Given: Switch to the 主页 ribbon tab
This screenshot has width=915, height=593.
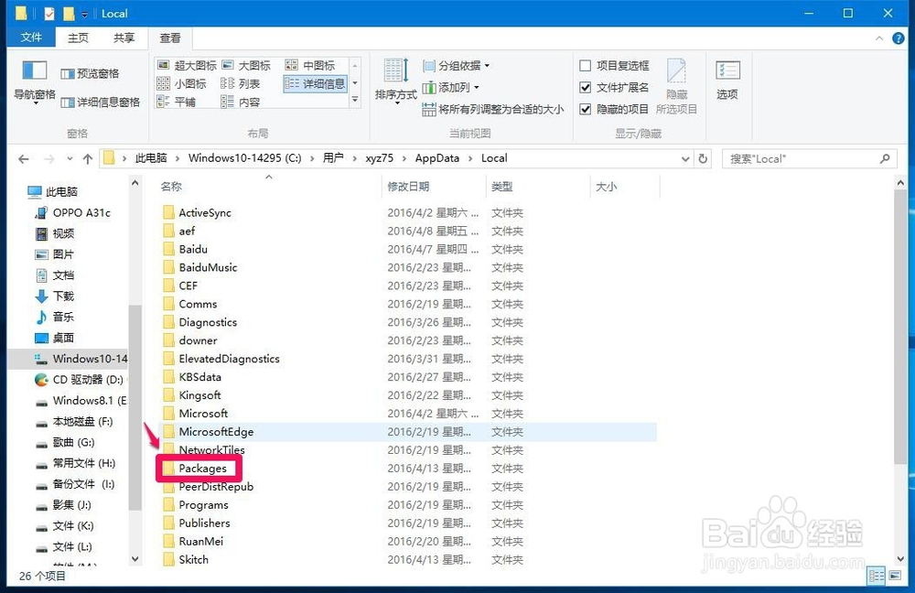Looking at the screenshot, I should coord(77,38).
